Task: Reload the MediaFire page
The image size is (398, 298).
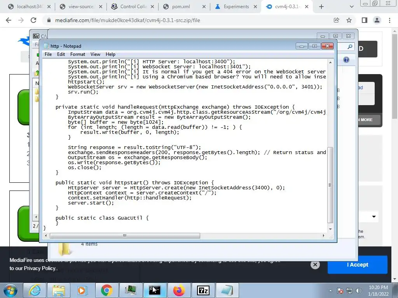Action: coord(33,20)
